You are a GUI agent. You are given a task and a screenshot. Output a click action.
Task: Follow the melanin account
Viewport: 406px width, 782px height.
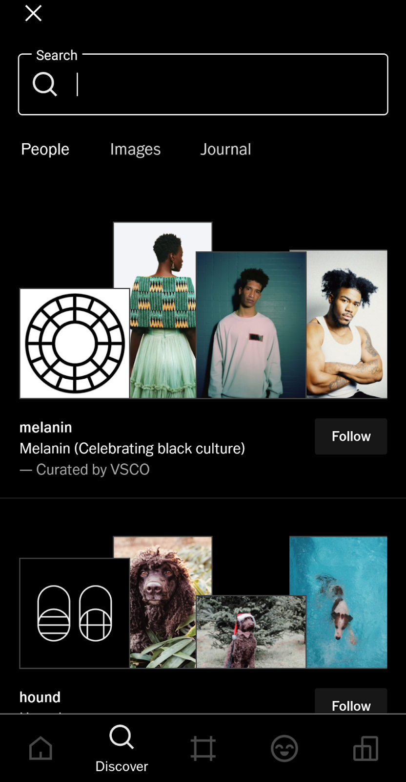point(351,436)
